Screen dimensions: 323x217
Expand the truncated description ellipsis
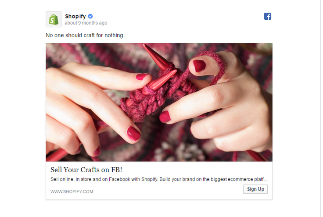[x=266, y=180]
